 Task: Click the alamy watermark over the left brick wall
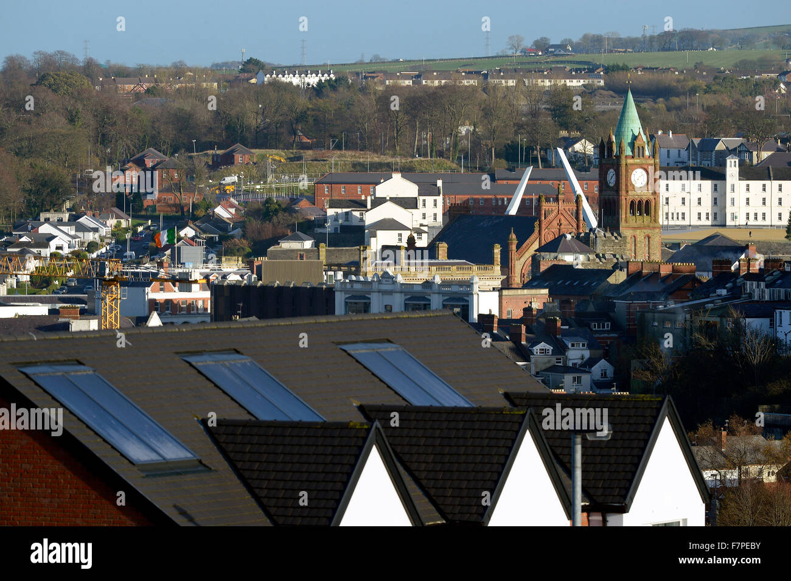coord(31,420)
